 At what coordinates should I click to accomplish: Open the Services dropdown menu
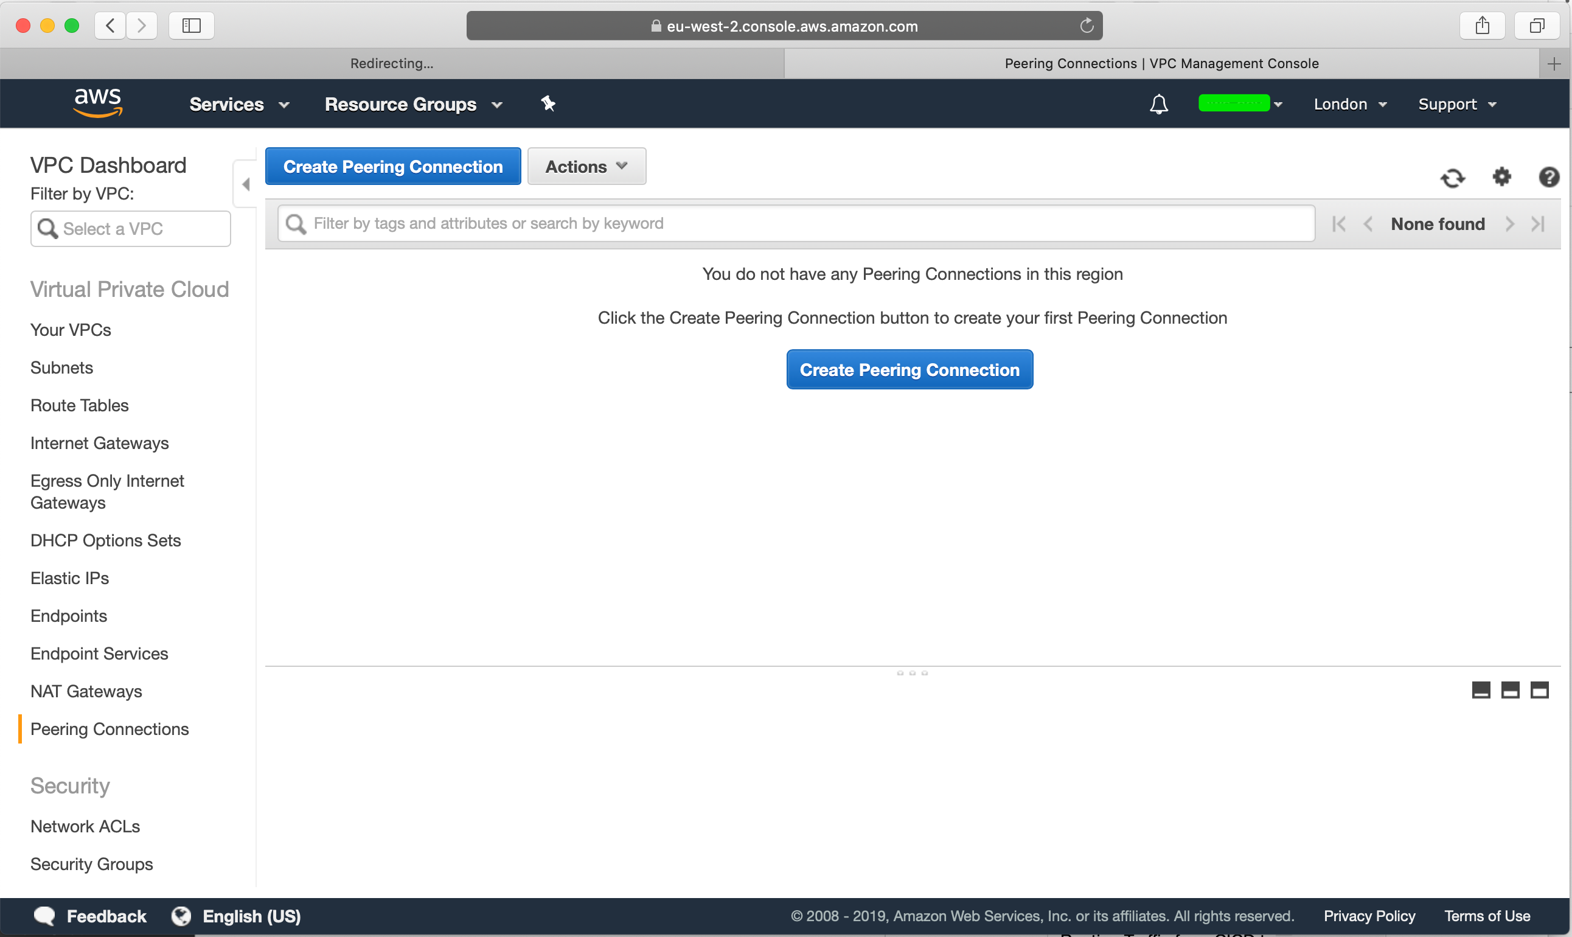[x=239, y=104]
